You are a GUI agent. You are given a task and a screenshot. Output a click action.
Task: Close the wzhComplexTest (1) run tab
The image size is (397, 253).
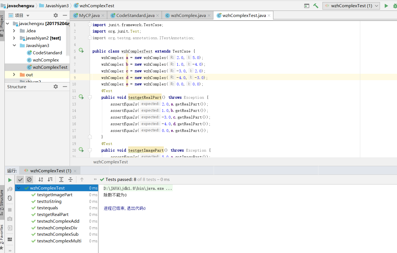tap(75, 171)
